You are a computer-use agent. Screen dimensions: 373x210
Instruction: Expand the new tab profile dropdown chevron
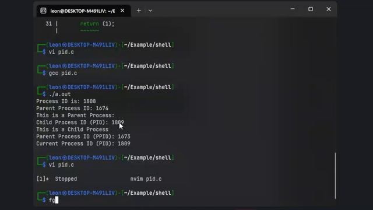tap(150, 10)
